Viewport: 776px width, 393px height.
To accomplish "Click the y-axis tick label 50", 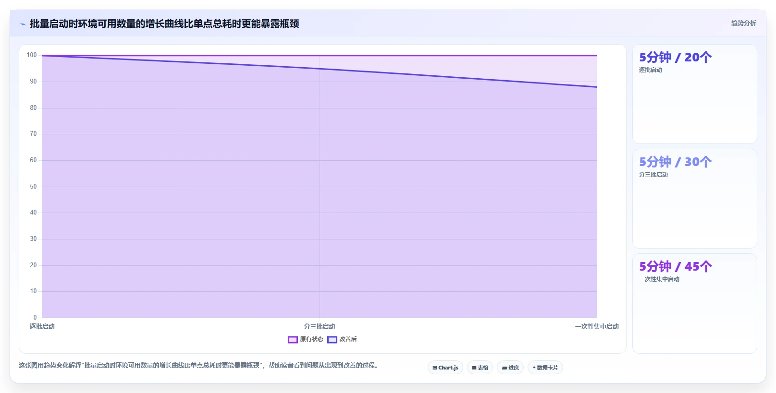I will click(33, 187).
